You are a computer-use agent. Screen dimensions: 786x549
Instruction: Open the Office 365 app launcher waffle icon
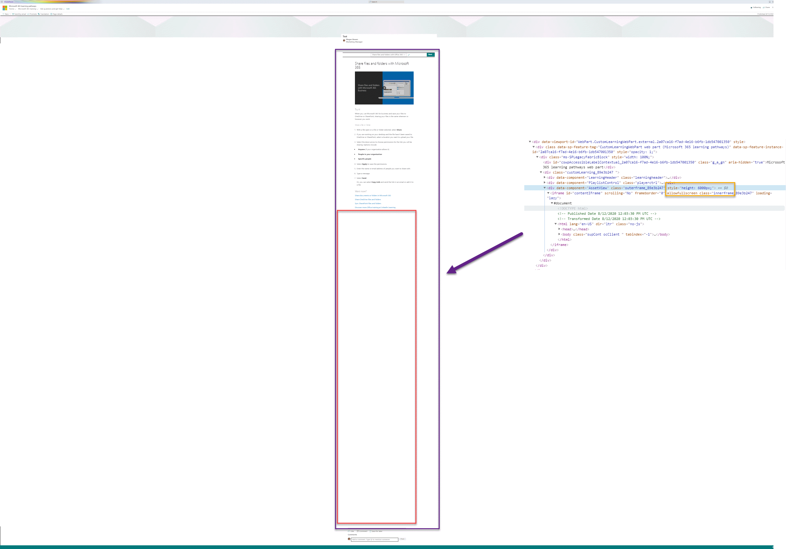(x=2, y=2)
